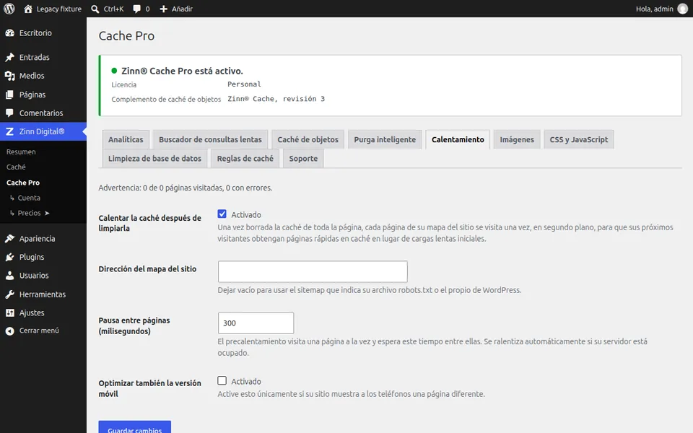This screenshot has width=693, height=433.
Task: Click the Zinn Digital Z icon
Action: [9, 131]
